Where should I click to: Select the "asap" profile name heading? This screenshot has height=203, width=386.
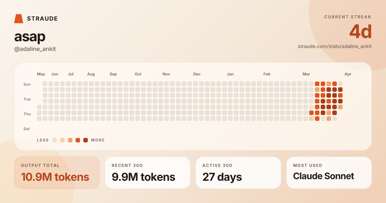pyautogui.click(x=30, y=37)
